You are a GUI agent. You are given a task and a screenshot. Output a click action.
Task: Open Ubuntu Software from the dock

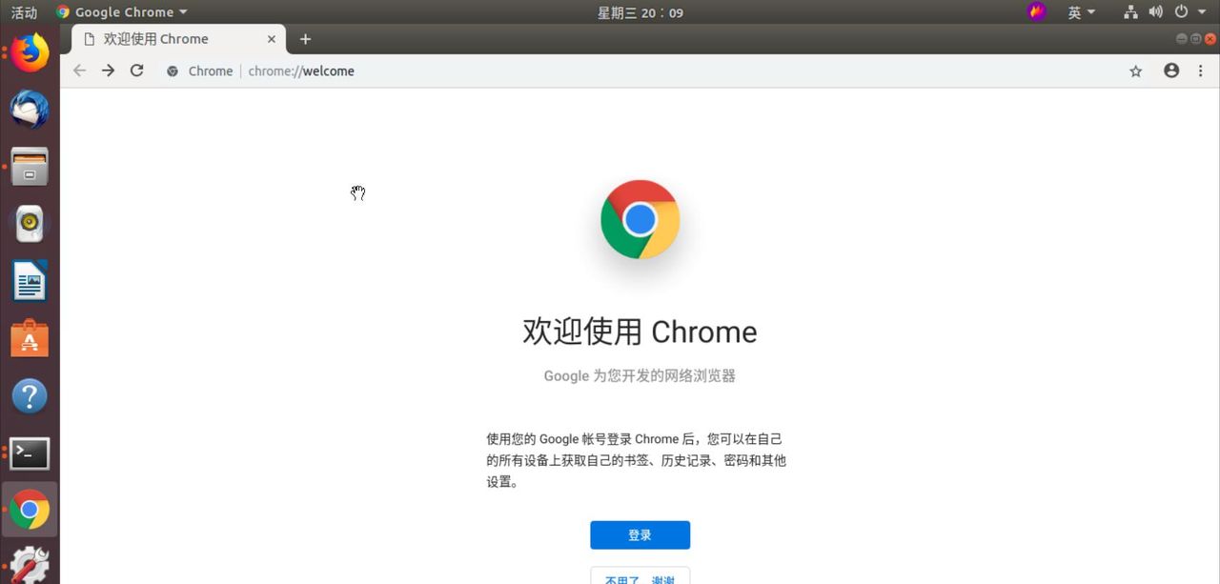(x=29, y=338)
